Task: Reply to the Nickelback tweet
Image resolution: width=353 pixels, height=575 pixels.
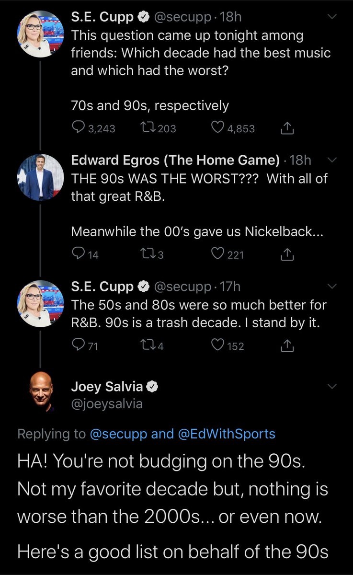Action: (77, 255)
